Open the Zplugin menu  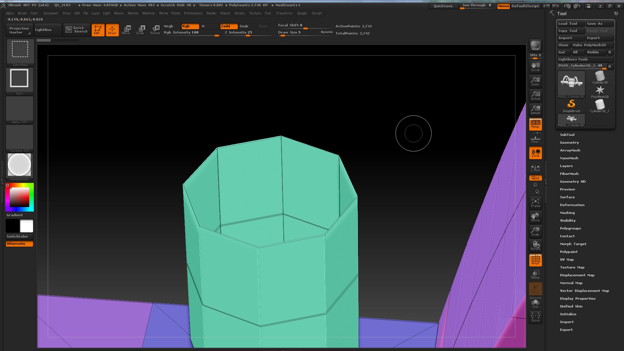click(302, 13)
